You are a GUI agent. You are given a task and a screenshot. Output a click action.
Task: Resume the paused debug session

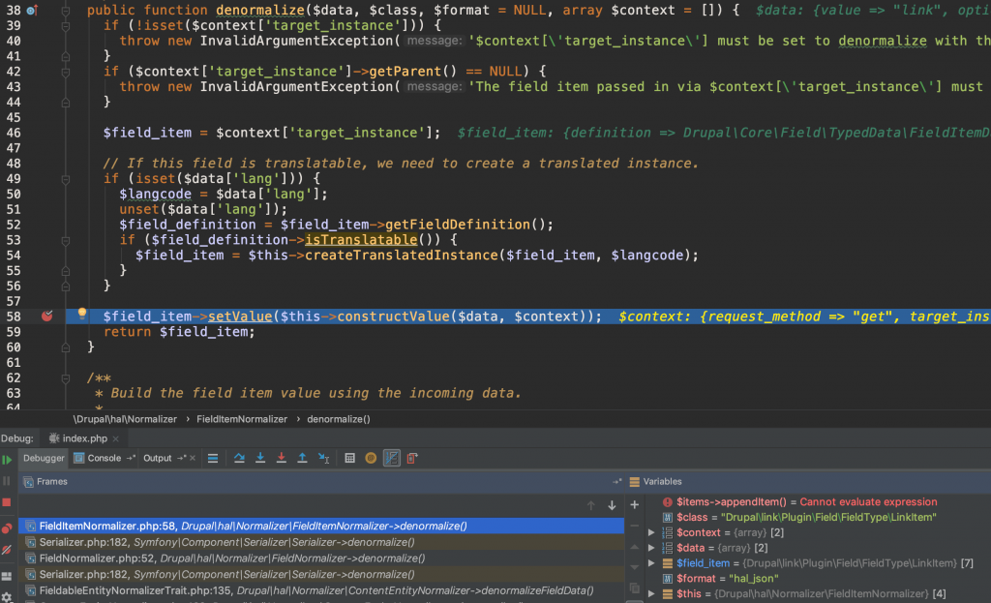pos(7,458)
